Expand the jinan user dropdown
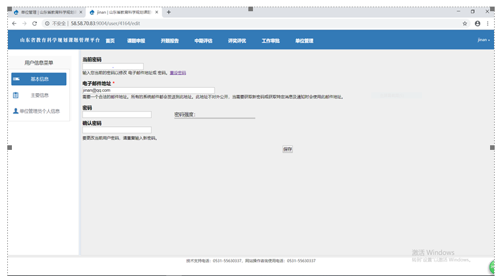The height and width of the screenshot is (276, 498). [x=483, y=40]
